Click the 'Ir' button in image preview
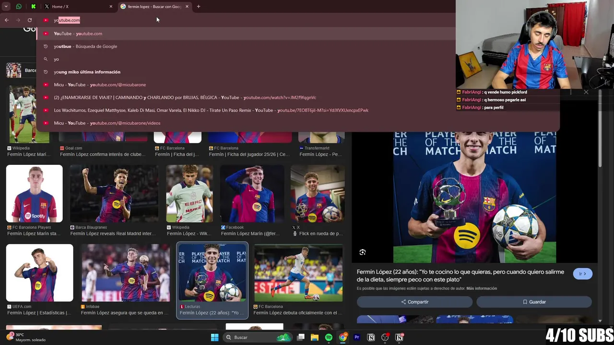Screen dimensions: 614x345 click(x=582, y=274)
